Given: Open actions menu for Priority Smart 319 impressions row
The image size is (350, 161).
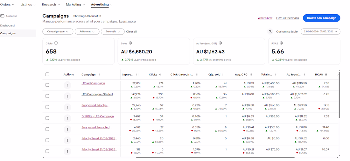Looking at the screenshot, I should 67,151.
